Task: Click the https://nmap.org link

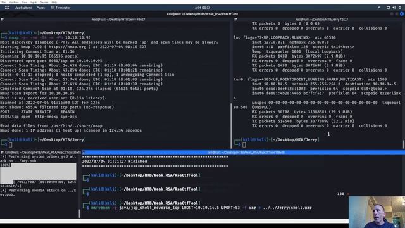Action: click(68, 47)
